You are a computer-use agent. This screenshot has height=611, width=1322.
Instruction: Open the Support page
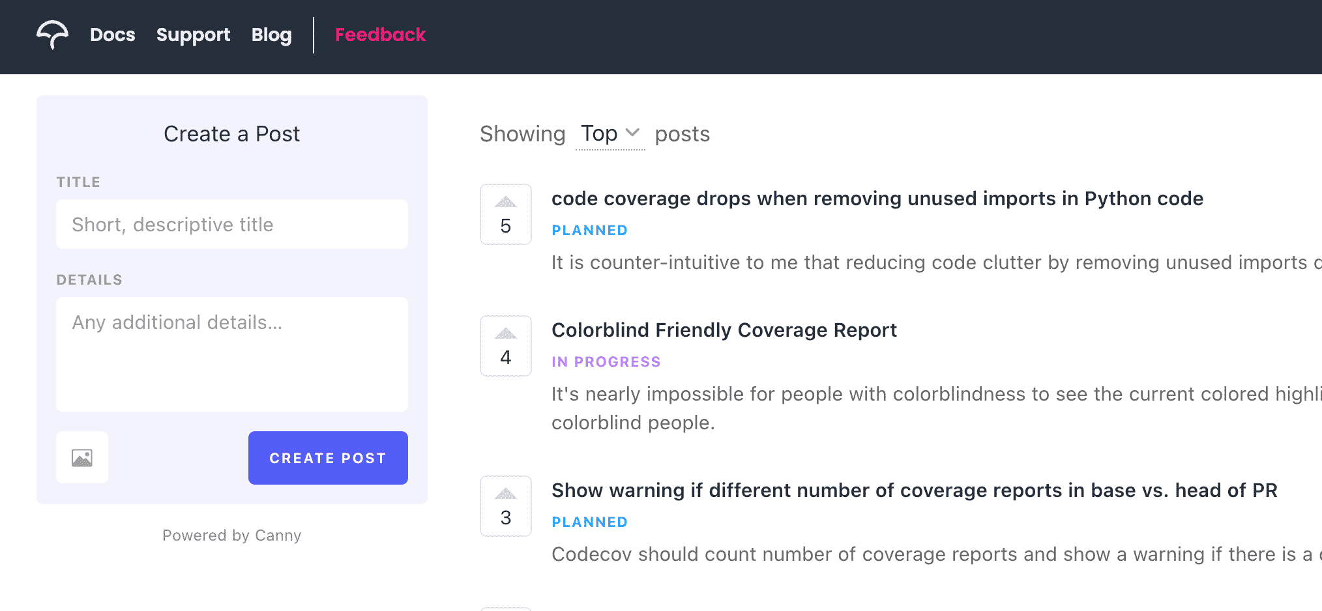[x=193, y=35]
